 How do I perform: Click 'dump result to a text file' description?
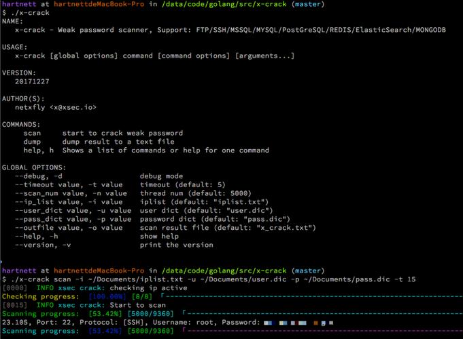tap(118, 142)
